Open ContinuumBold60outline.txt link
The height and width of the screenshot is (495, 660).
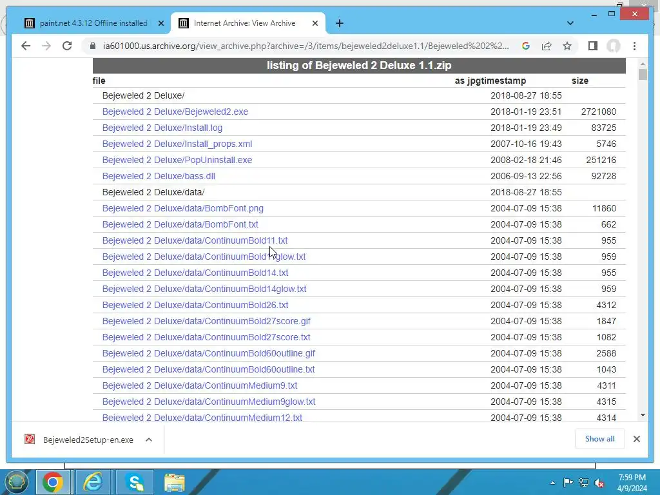tap(208, 369)
